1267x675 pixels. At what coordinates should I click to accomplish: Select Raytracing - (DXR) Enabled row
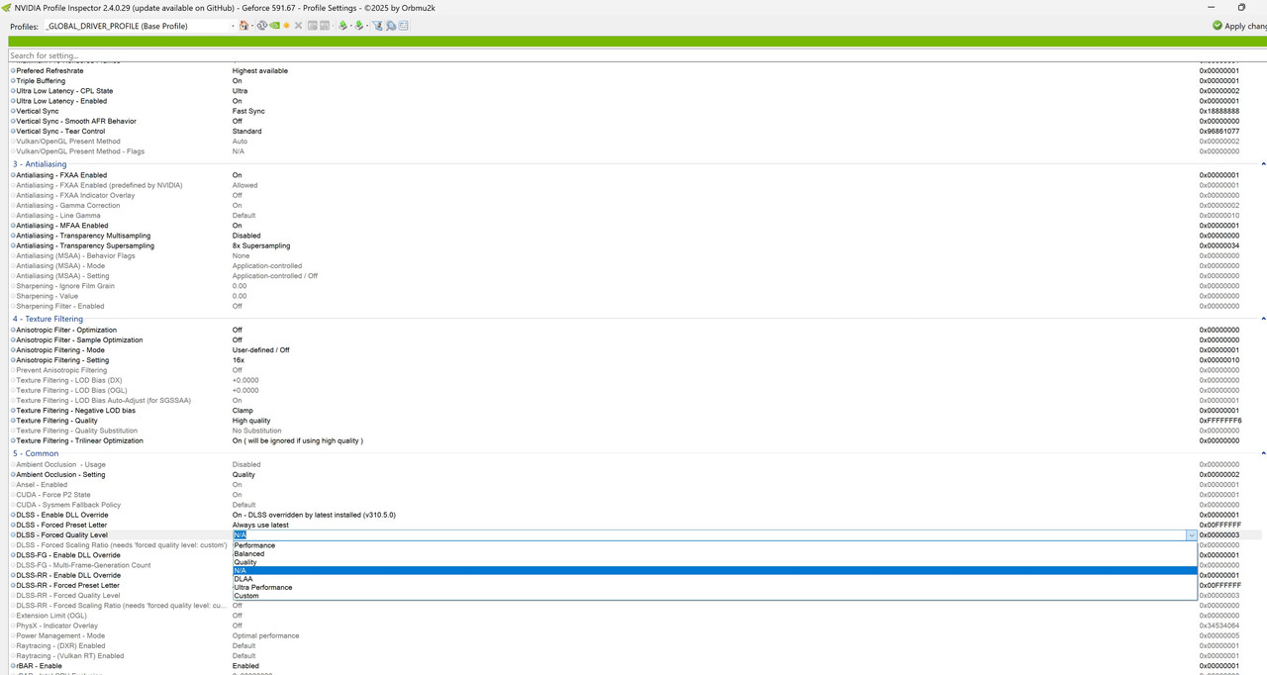[x=633, y=646]
